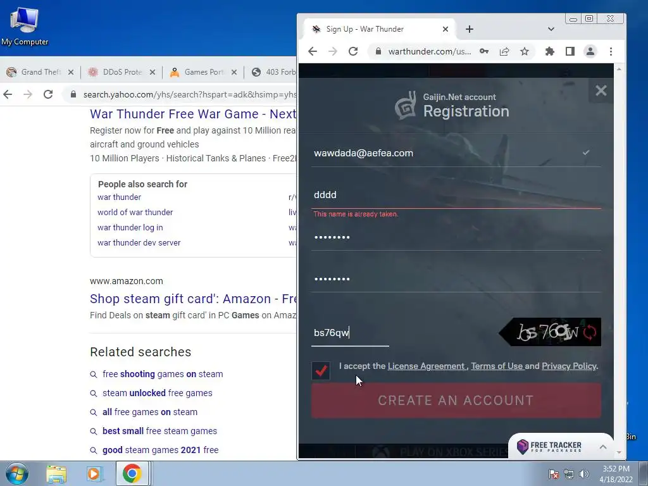
Task: Close the DDoS Protection tab
Action: (x=153, y=72)
